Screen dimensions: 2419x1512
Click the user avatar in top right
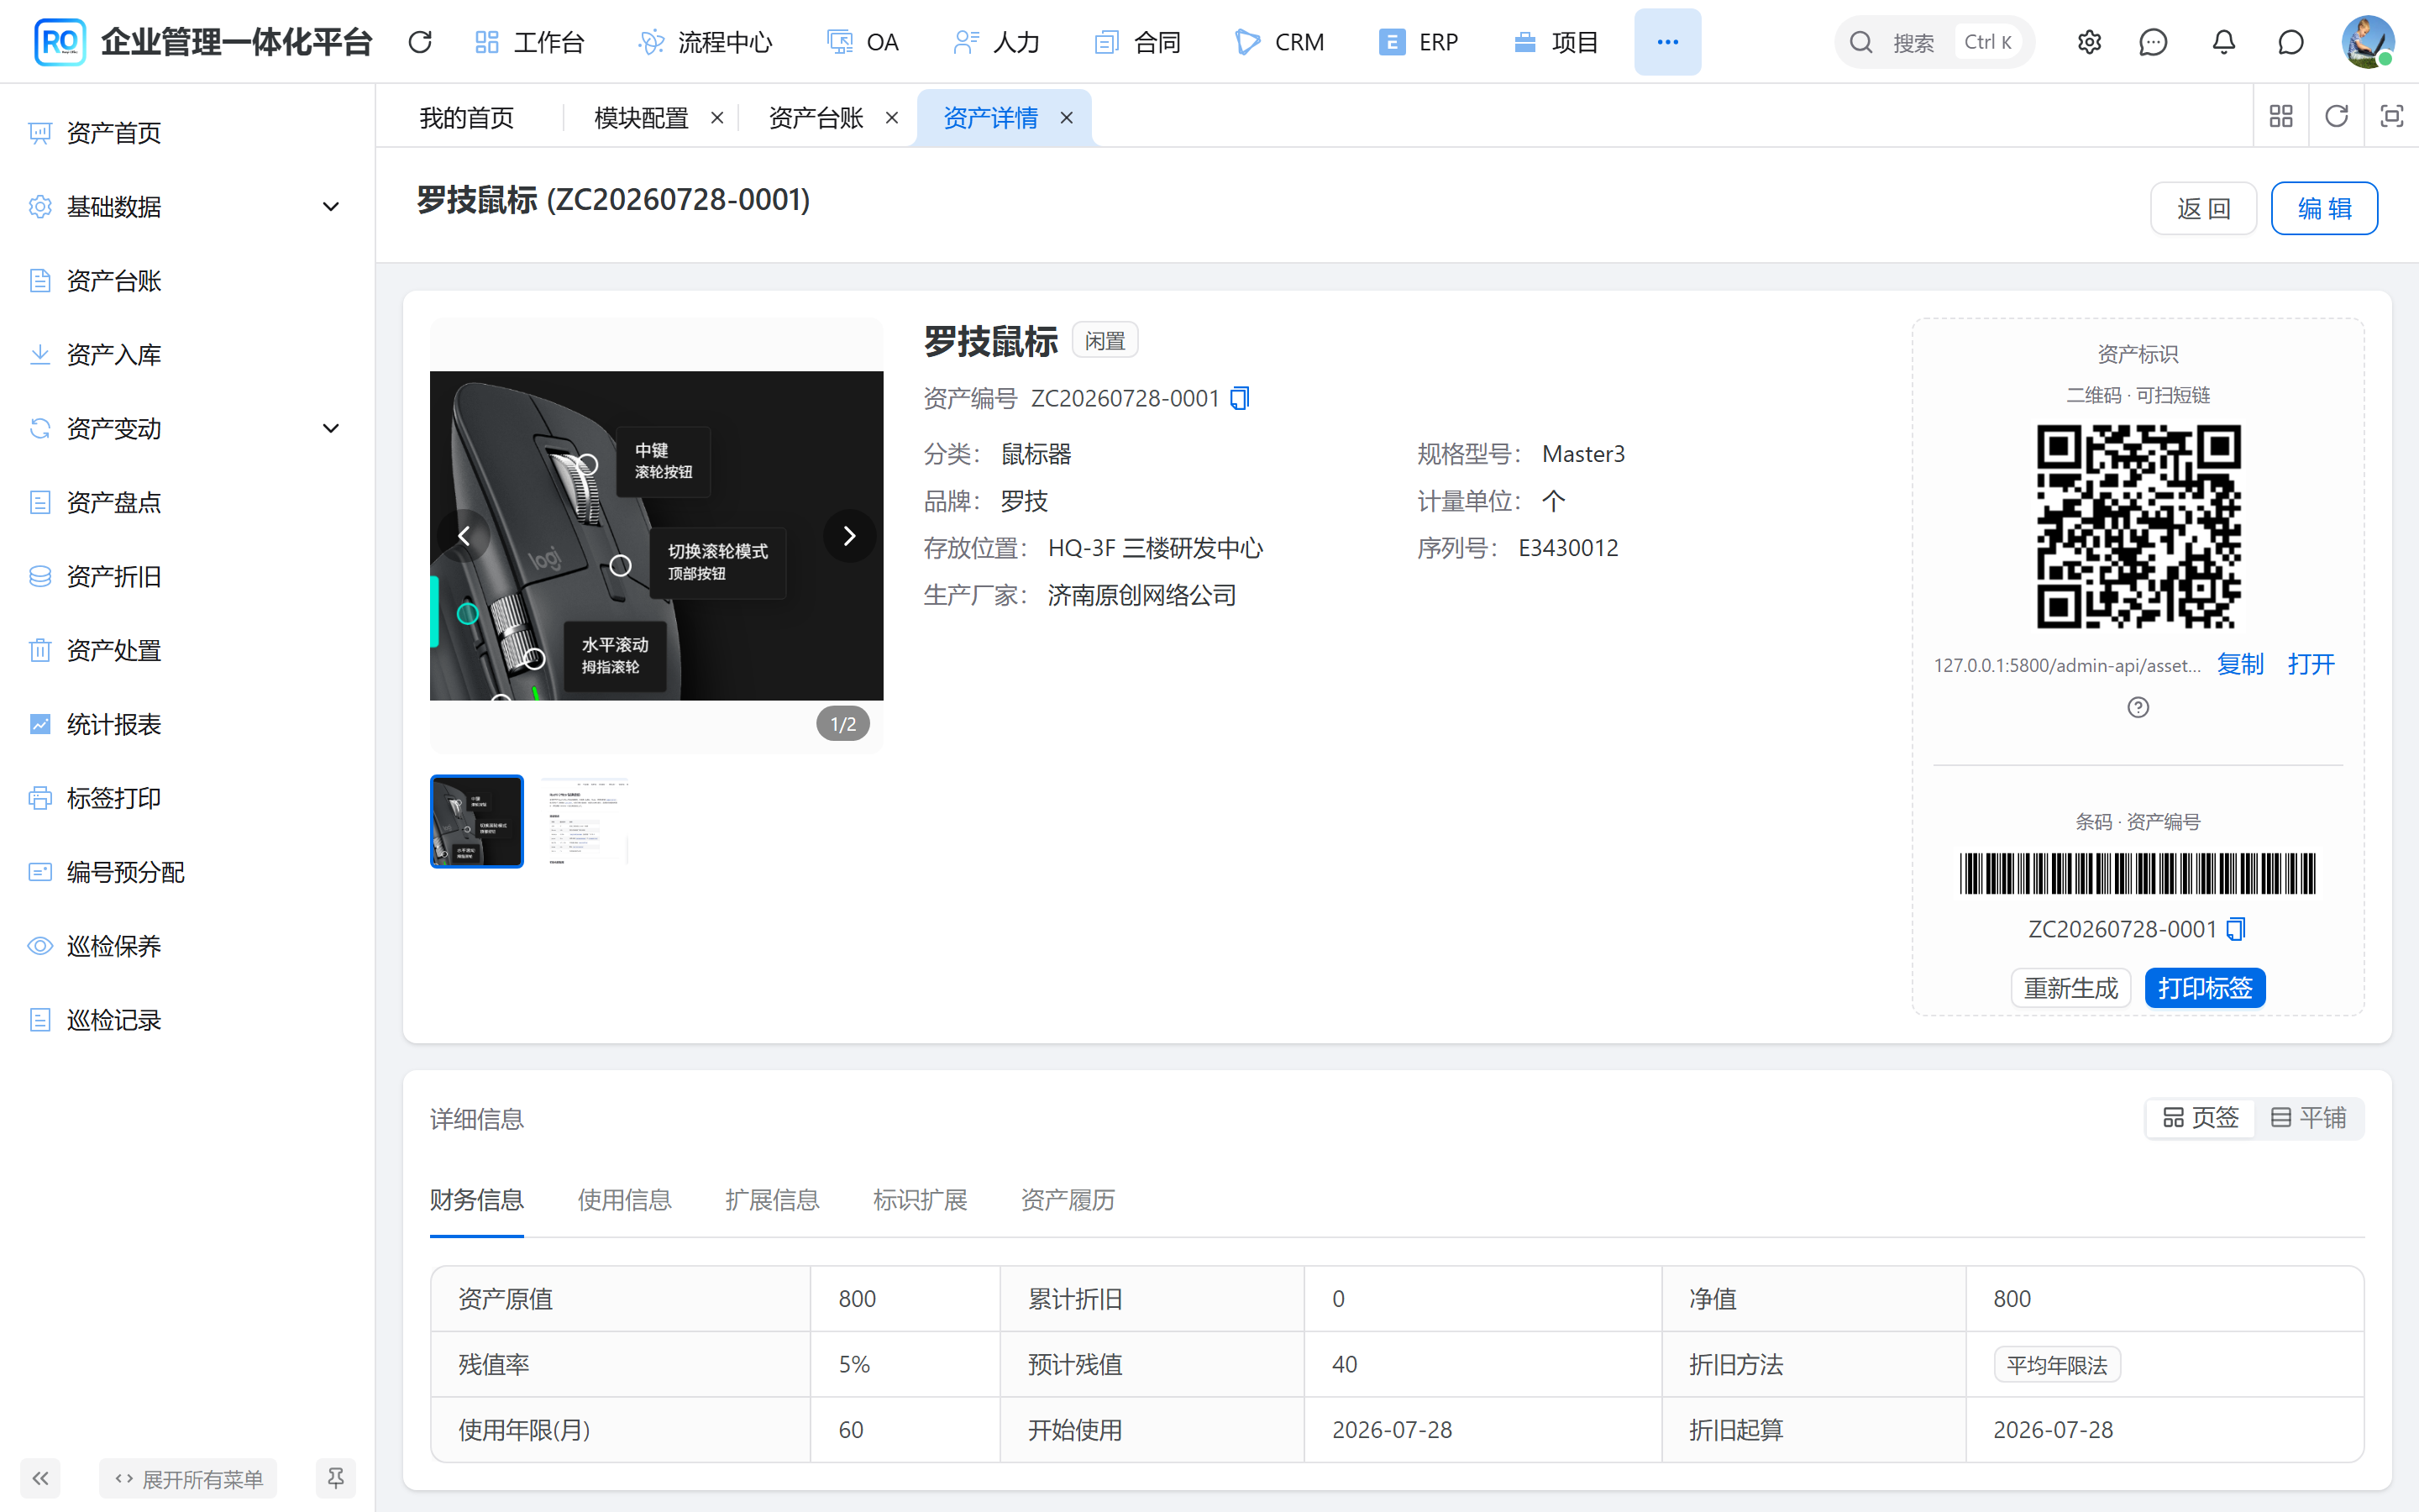click(2367, 42)
